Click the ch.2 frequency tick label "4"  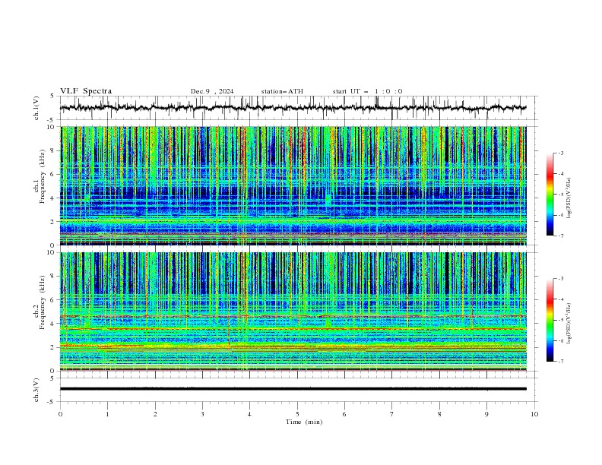click(x=53, y=324)
